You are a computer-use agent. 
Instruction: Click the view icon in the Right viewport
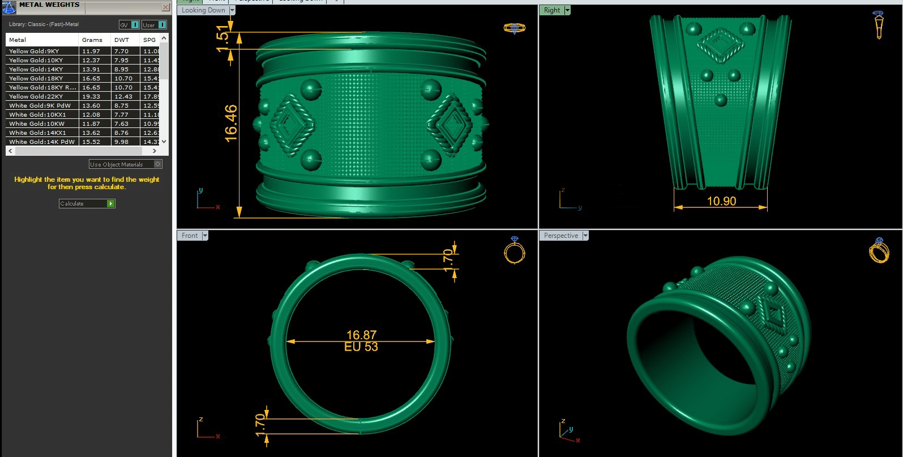click(x=878, y=24)
